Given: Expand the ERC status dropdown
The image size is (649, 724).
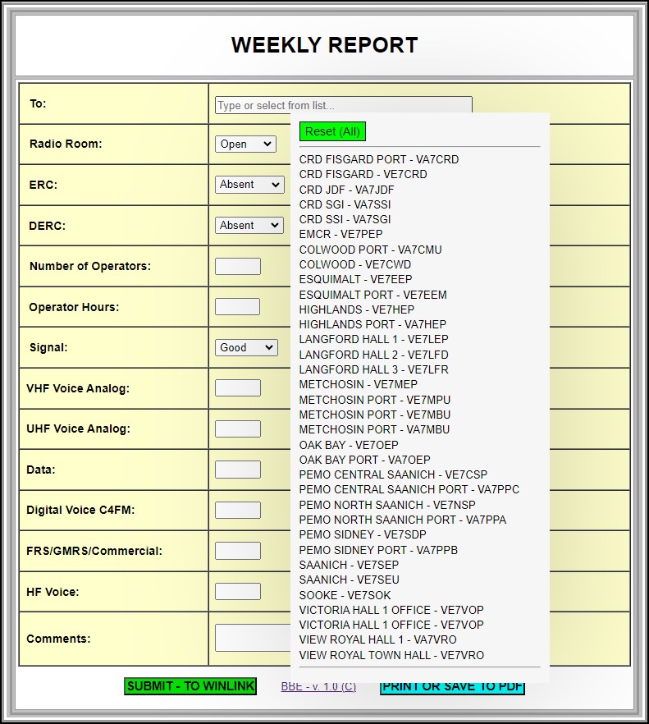Looking at the screenshot, I should pos(249,185).
